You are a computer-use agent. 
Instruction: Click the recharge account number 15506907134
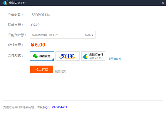point(40,15)
